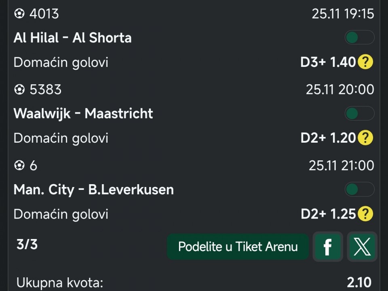388x291 pixels.
Task: Click soccer ball icon for match 5383
Action: click(19, 89)
